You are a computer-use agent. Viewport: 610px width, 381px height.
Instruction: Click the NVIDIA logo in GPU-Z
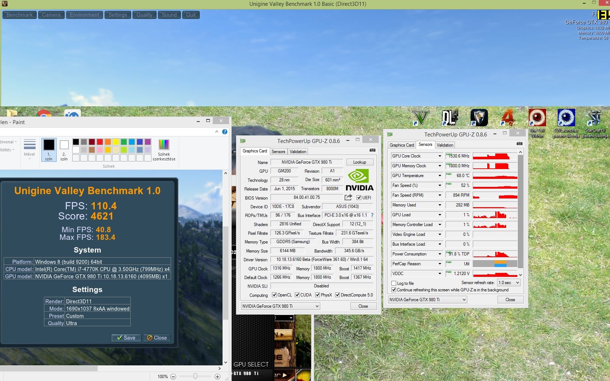(x=359, y=180)
